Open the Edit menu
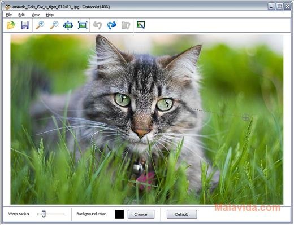Viewport: 294px width, 225px height. coord(21,15)
